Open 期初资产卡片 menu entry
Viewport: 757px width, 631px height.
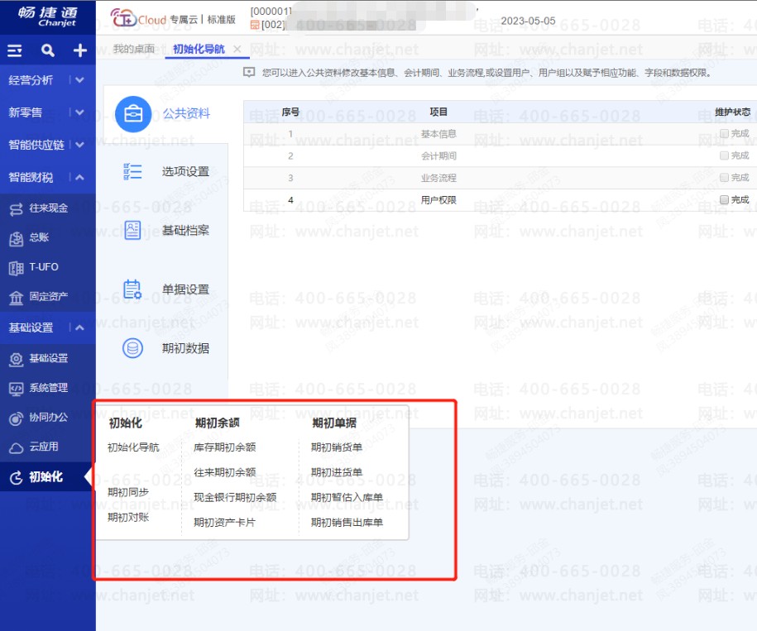[x=224, y=523]
